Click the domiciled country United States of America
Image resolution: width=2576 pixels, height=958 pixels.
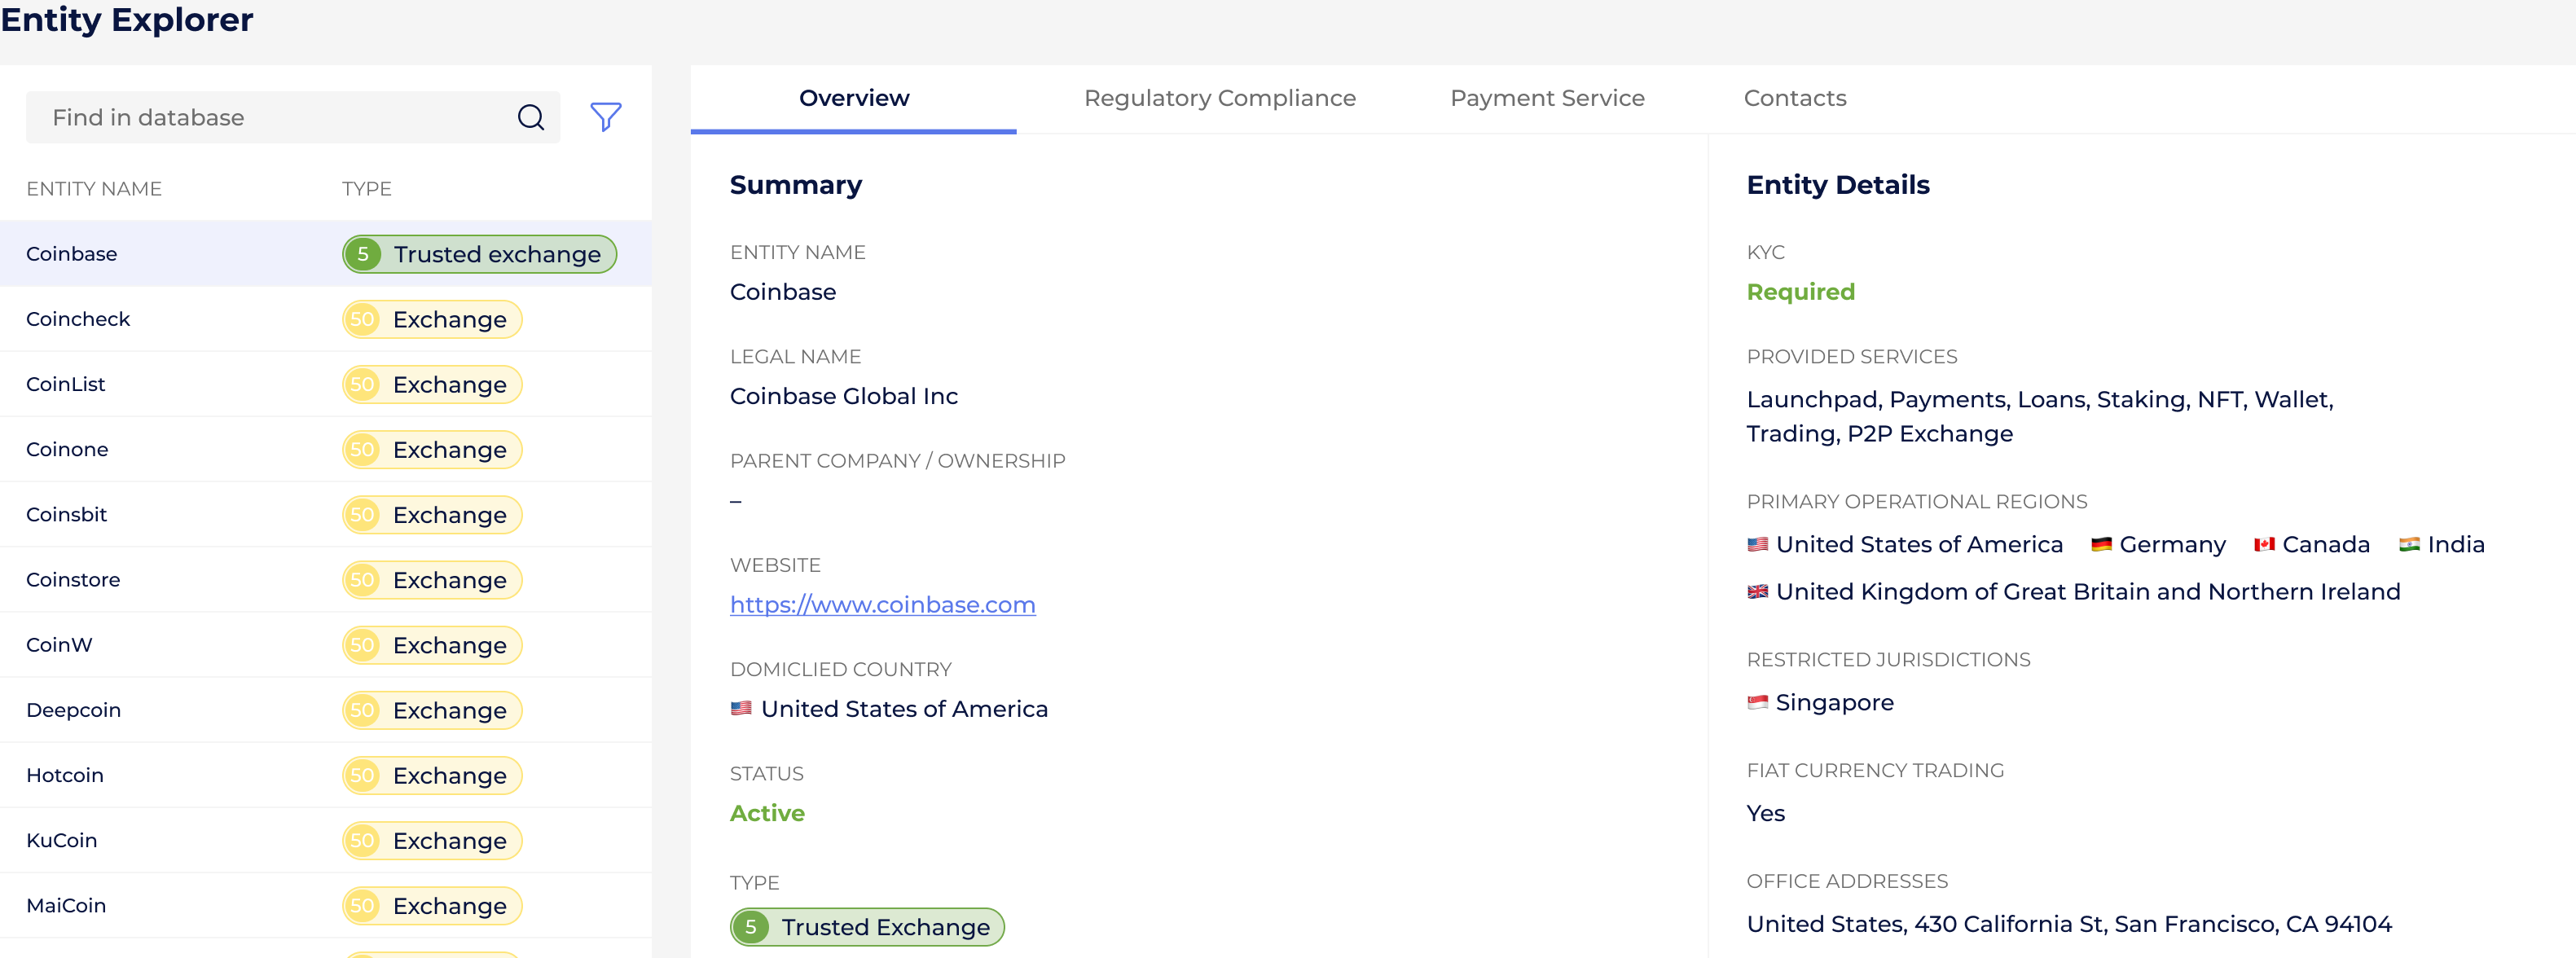click(x=904, y=709)
